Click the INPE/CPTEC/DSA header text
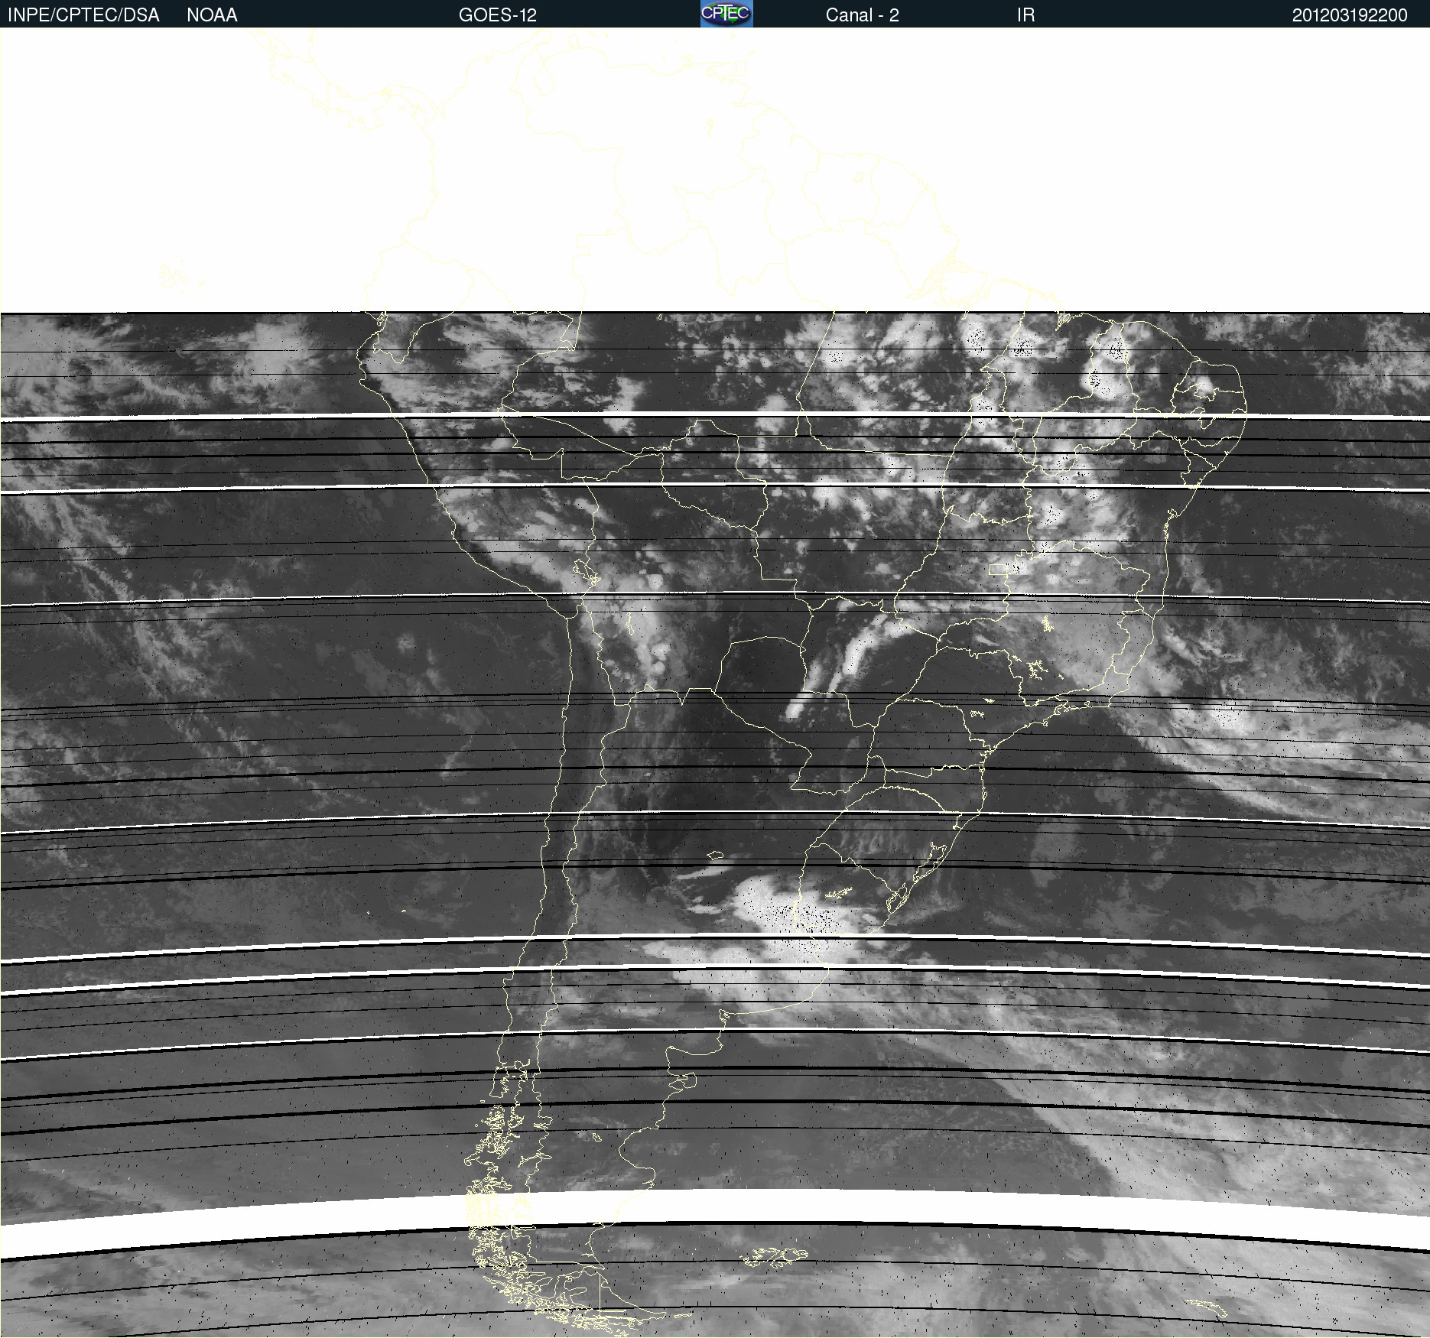 83,15
